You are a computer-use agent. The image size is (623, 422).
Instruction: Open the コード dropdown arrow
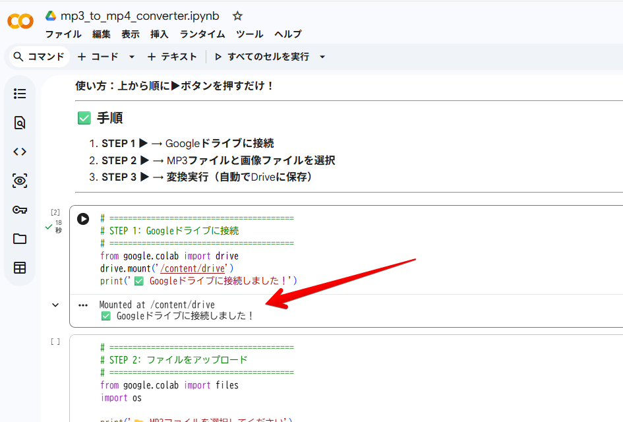(x=132, y=57)
